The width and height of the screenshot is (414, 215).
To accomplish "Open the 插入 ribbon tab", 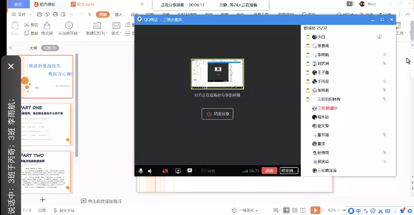I will point(119,15).
